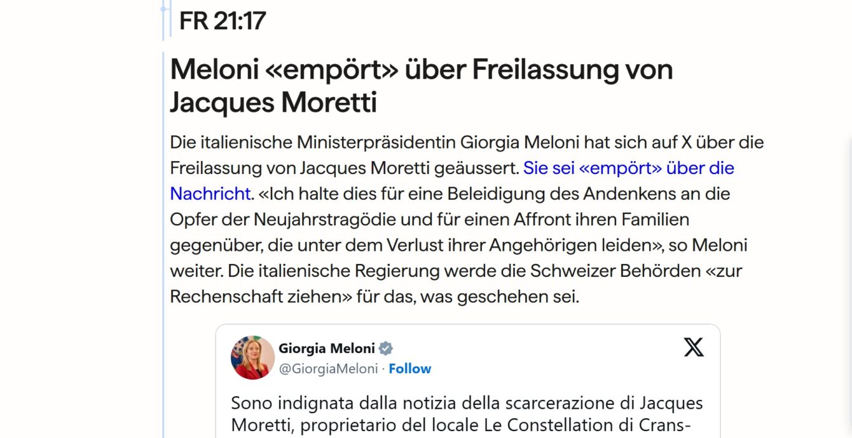
Task: Click 'Jacques Moretti' in the headline
Action: 273,103
